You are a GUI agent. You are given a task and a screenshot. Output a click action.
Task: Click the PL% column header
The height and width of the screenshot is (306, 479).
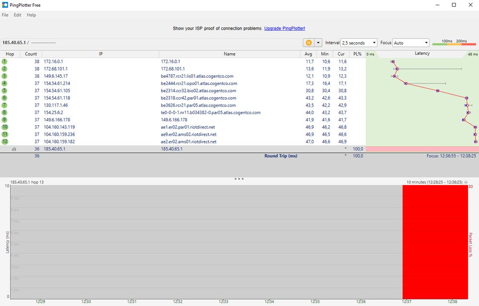click(357, 54)
